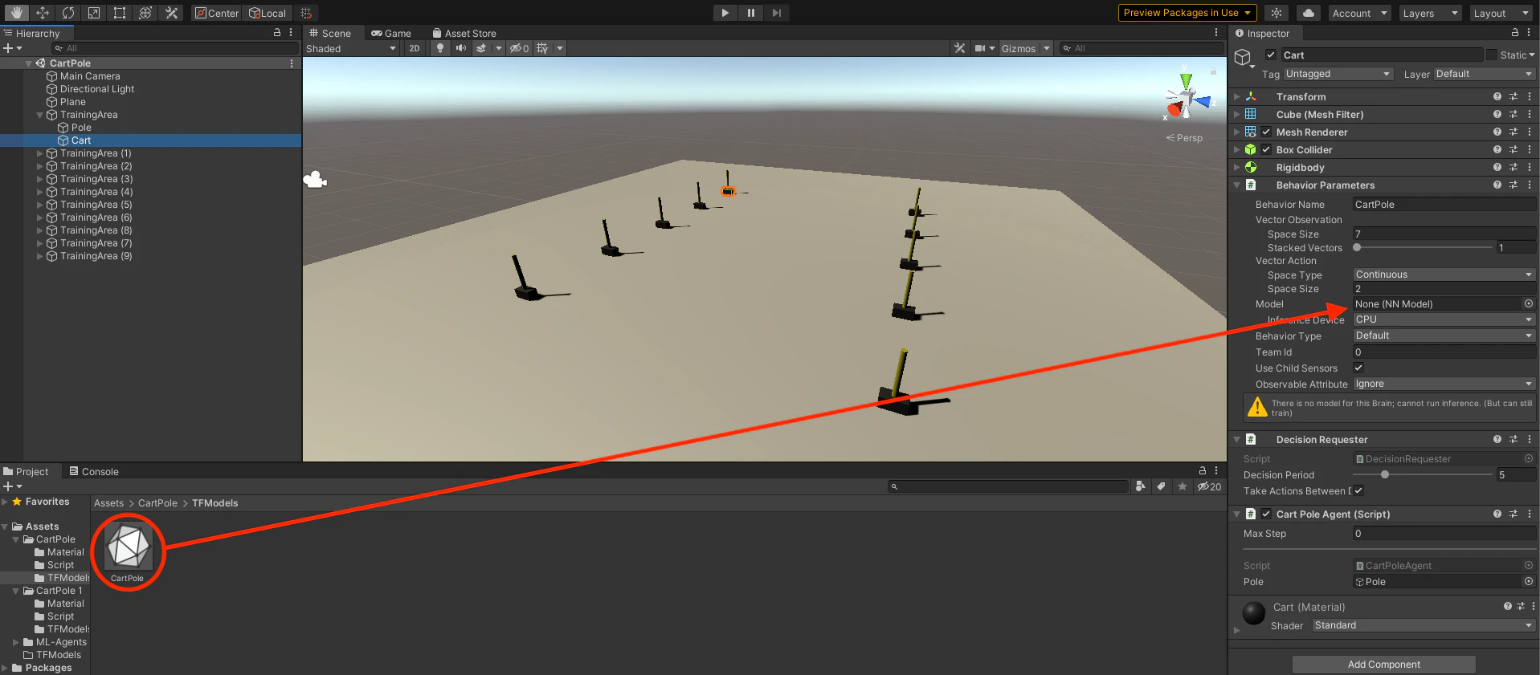The image size is (1540, 675).
Task: Select the Scale tool
Action: click(94, 13)
